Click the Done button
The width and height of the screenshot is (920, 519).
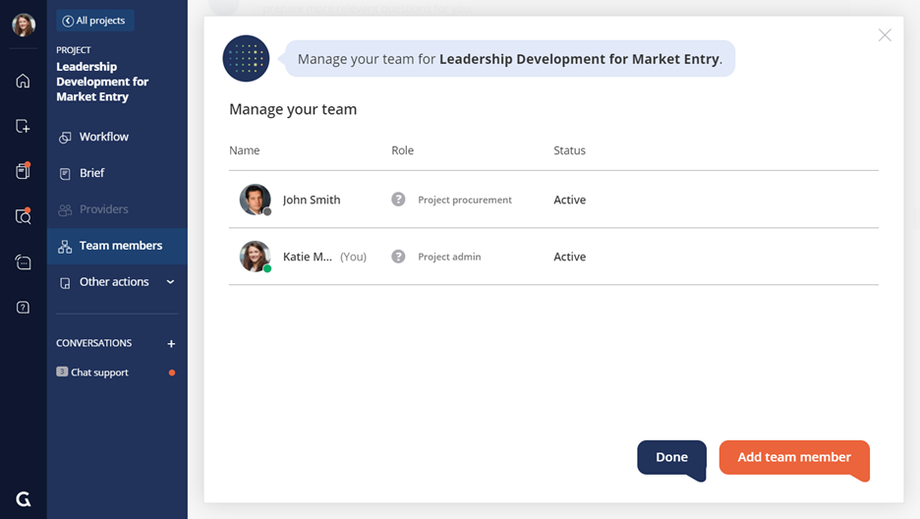(x=671, y=457)
